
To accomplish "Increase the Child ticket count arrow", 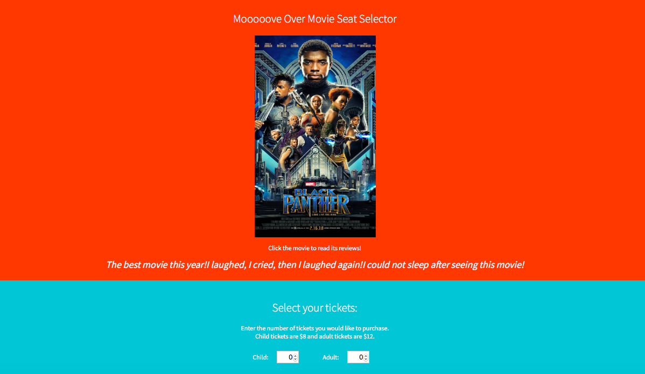I will pyautogui.click(x=296, y=355).
